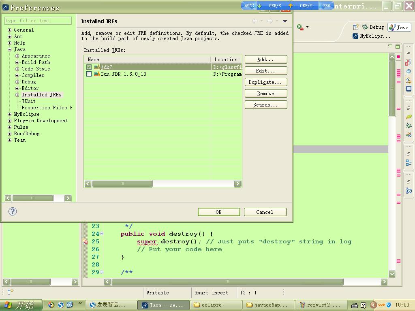The image size is (415, 311).
Task: Expand the Build Path node
Action: (17, 62)
